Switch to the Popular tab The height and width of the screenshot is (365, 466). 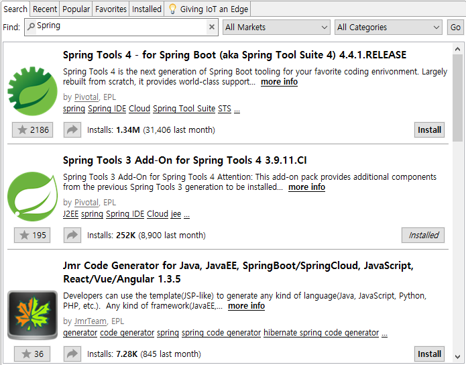point(76,9)
